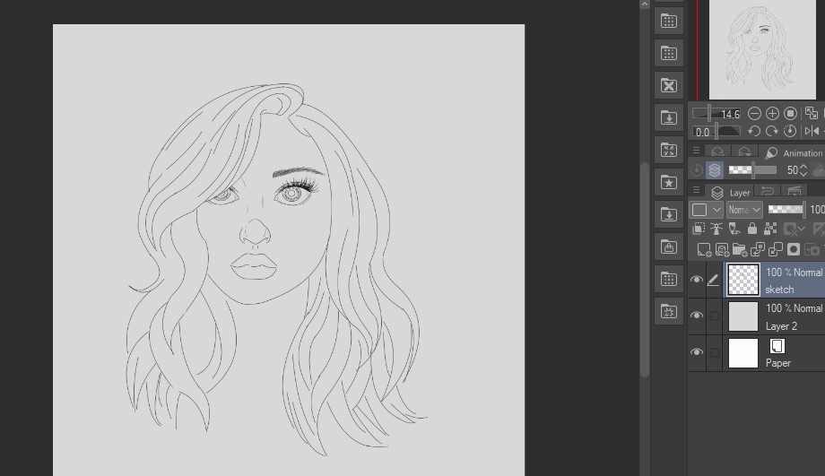This screenshot has width=825, height=476.
Task: Switch to the Layer tab
Action: 731,193
